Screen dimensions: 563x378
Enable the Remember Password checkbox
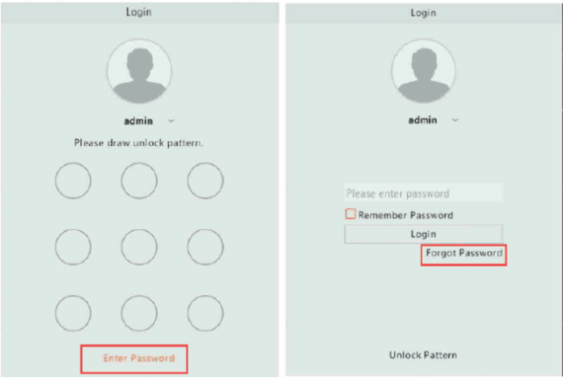point(350,214)
